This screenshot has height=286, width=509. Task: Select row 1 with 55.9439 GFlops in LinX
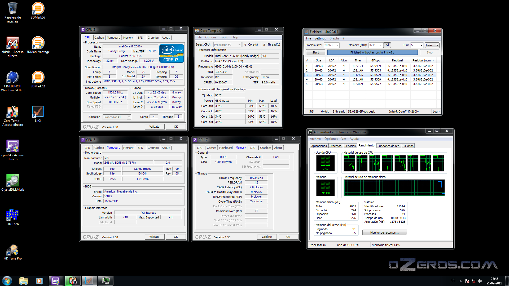pyautogui.click(x=371, y=66)
